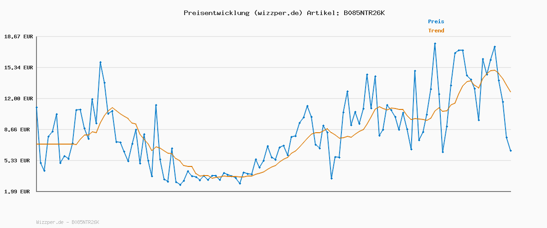Viewport: 547px width, 228px height.
Task: Click the left start of the orange trend line
Action: (37, 144)
